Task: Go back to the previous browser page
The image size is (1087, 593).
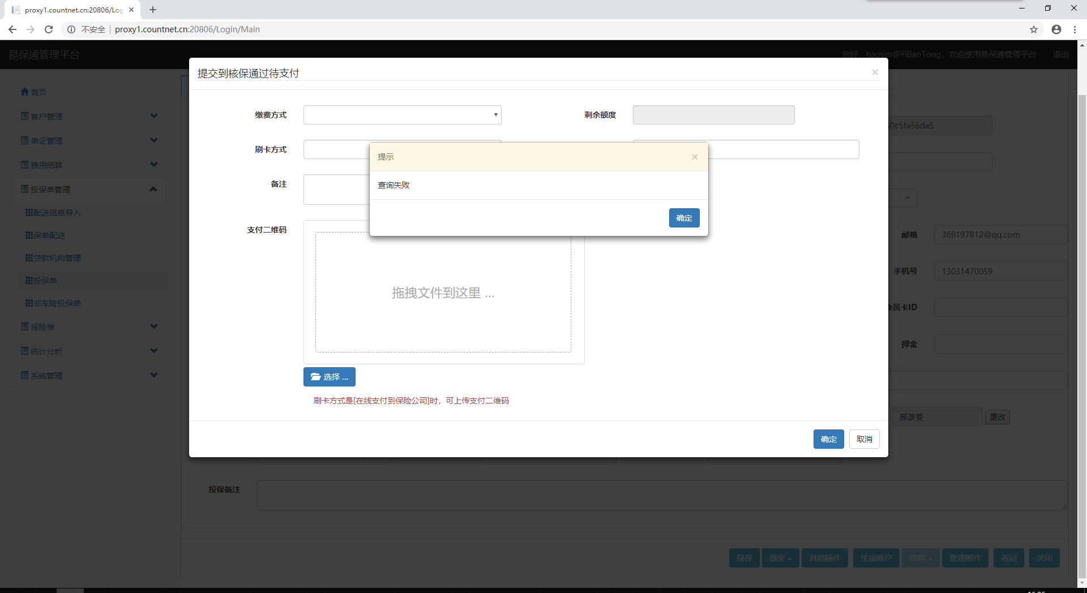Action: (12, 29)
